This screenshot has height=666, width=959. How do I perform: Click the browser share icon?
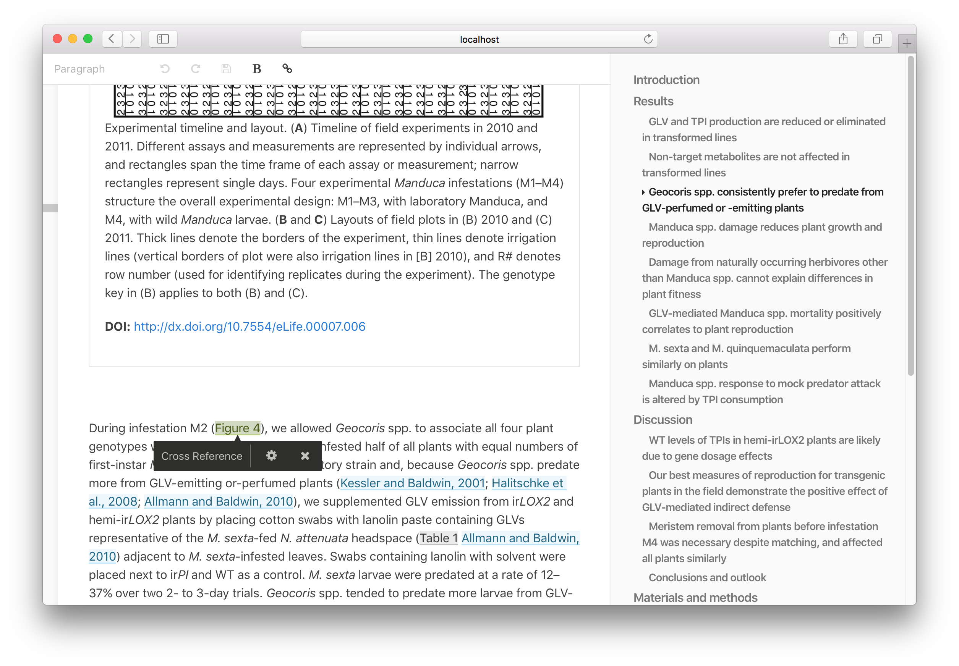(x=843, y=39)
